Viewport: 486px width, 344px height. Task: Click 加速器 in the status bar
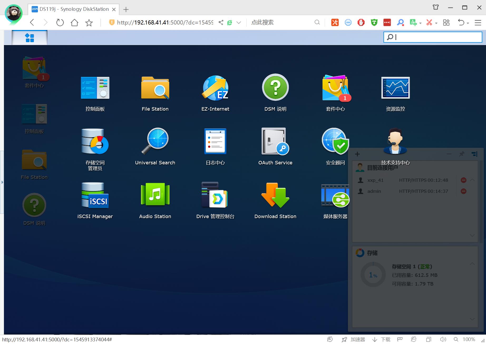point(353,339)
